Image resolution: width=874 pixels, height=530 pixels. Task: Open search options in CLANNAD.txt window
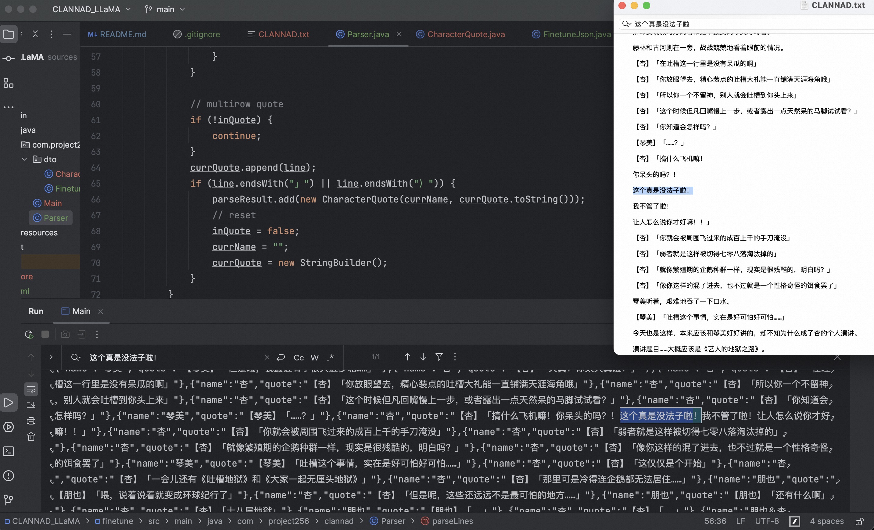pos(627,24)
